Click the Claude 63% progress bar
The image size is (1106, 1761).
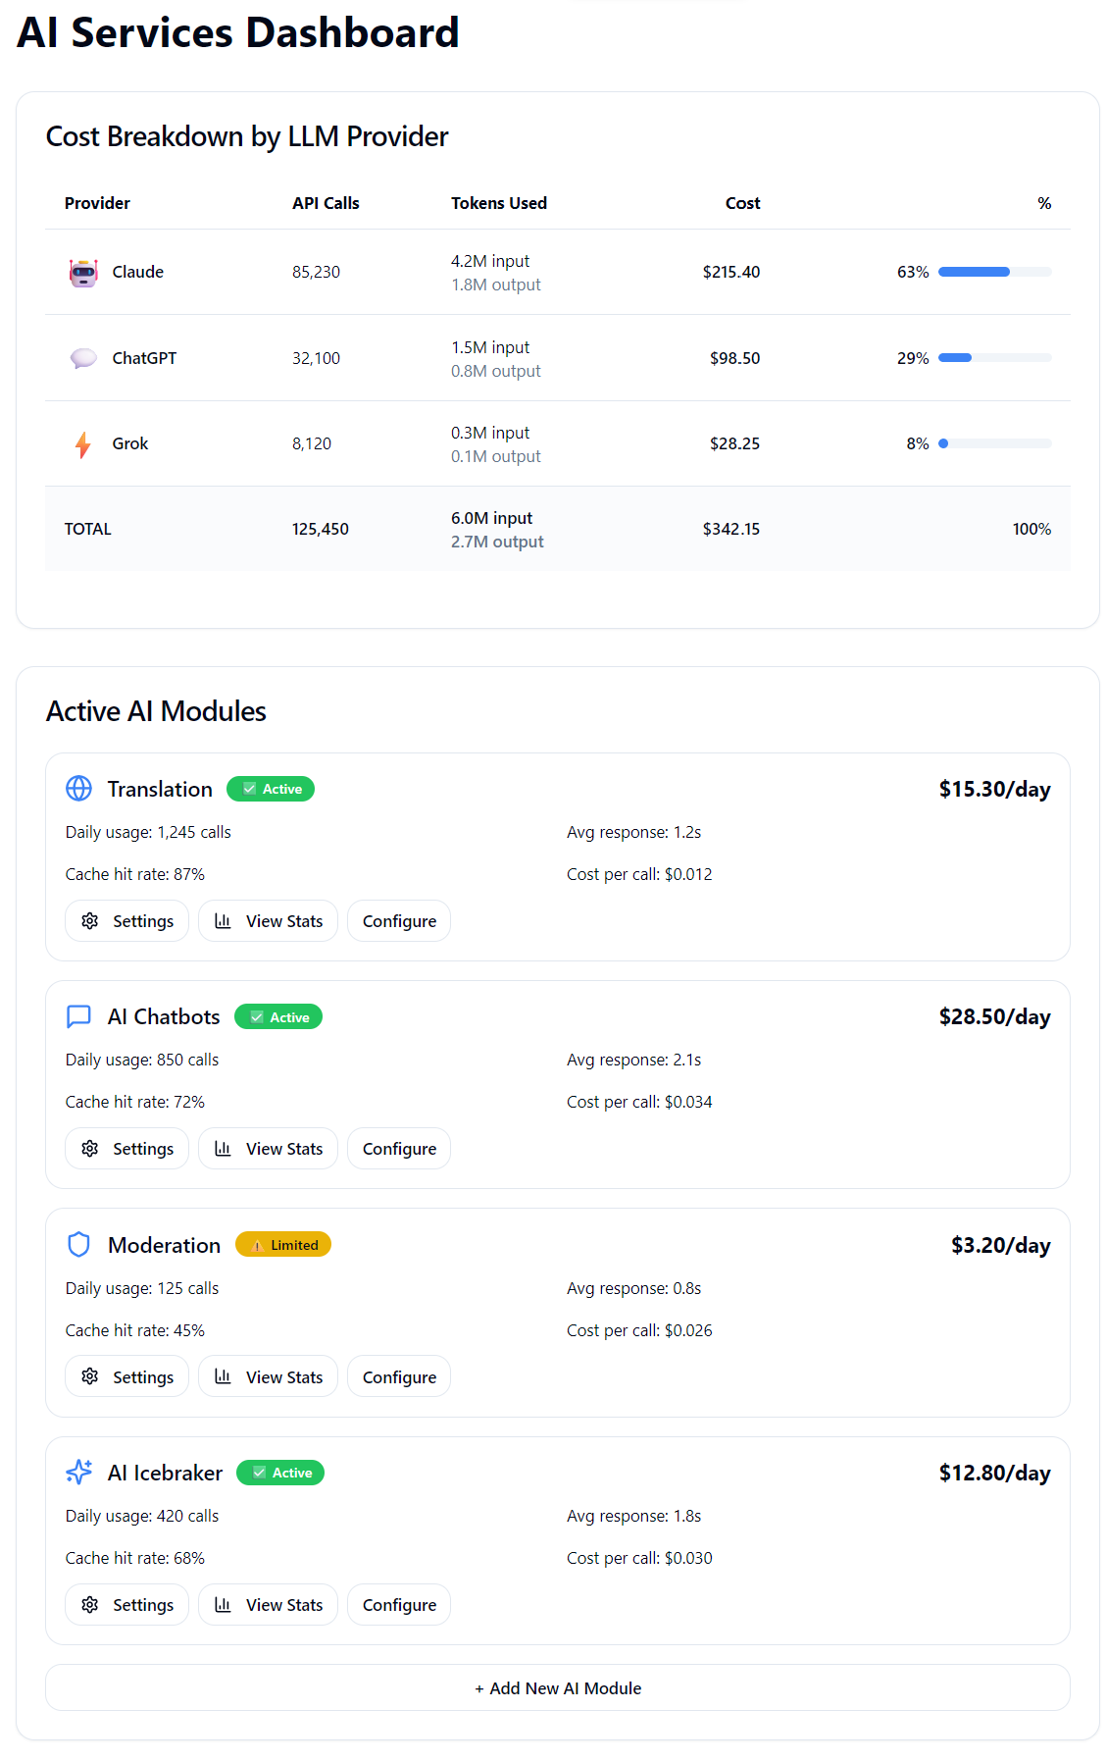click(994, 272)
